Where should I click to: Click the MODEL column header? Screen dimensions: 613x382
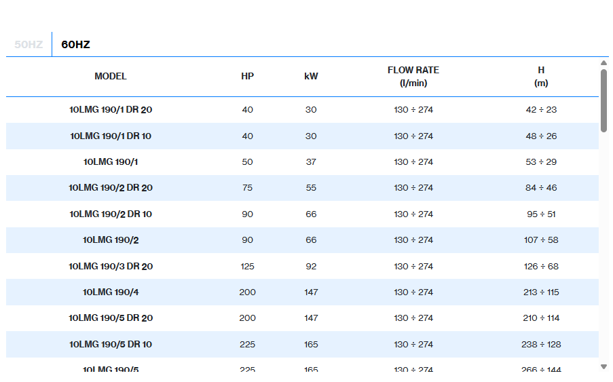pos(111,77)
